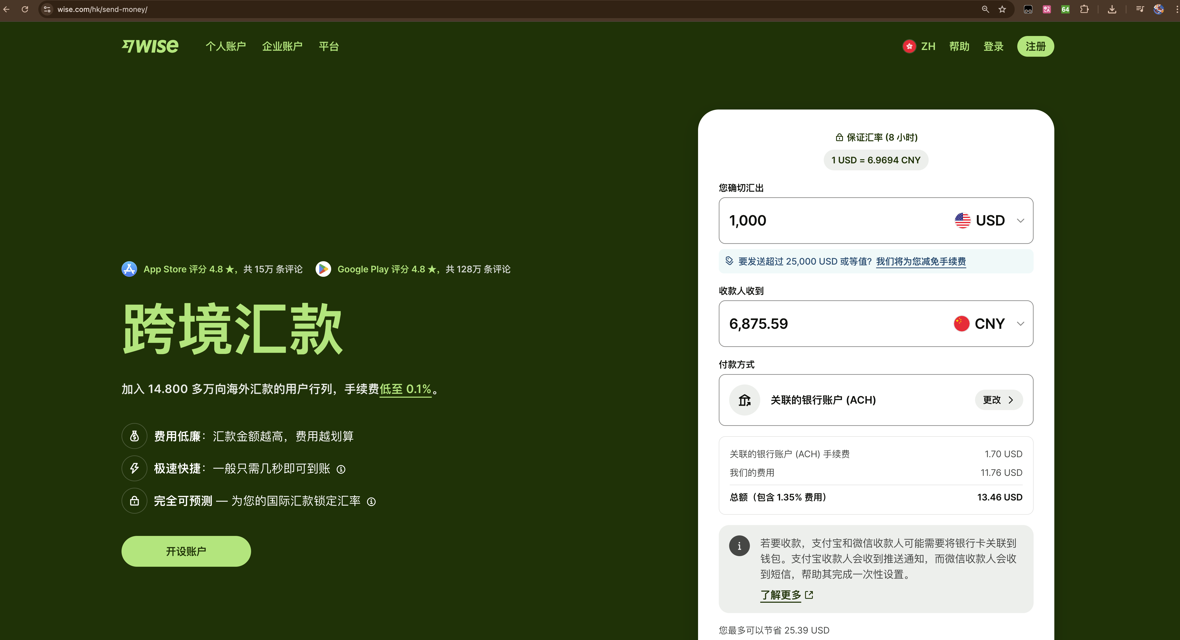Screen dimensions: 1180x640
Task: Bookmark this page with the star icon
Action: point(1002,9)
